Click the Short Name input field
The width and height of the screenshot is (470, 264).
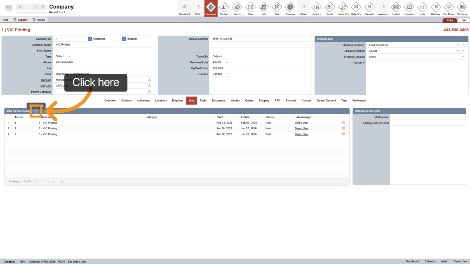pyautogui.click(x=103, y=51)
